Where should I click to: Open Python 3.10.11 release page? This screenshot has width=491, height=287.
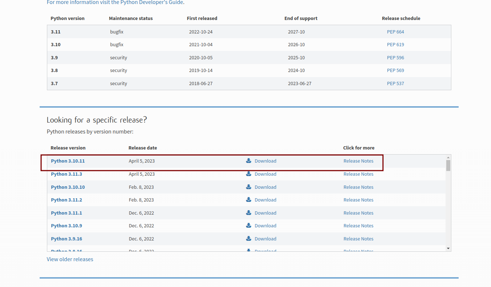click(x=68, y=161)
